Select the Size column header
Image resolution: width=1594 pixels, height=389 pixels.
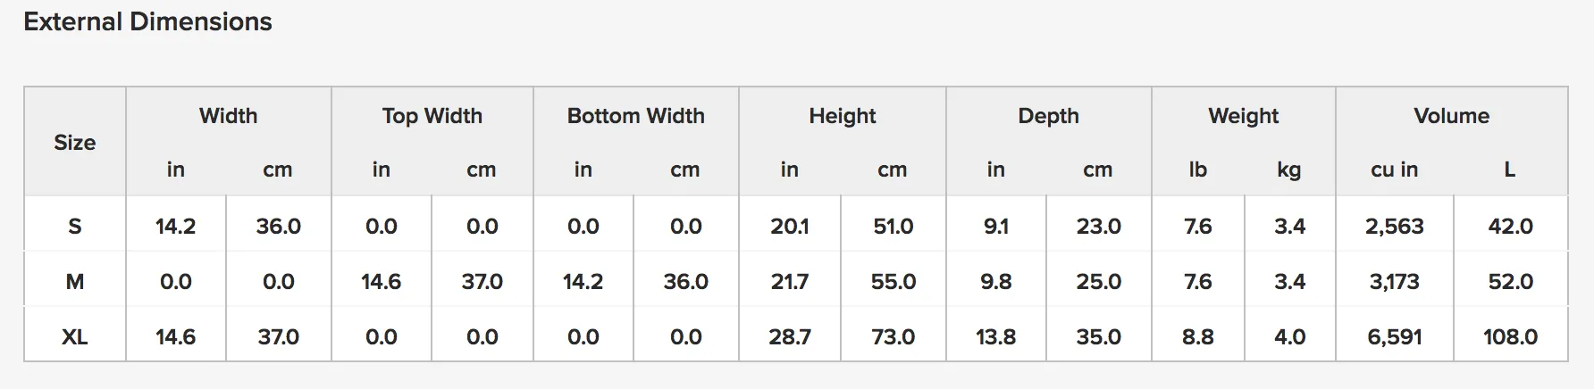(75, 142)
